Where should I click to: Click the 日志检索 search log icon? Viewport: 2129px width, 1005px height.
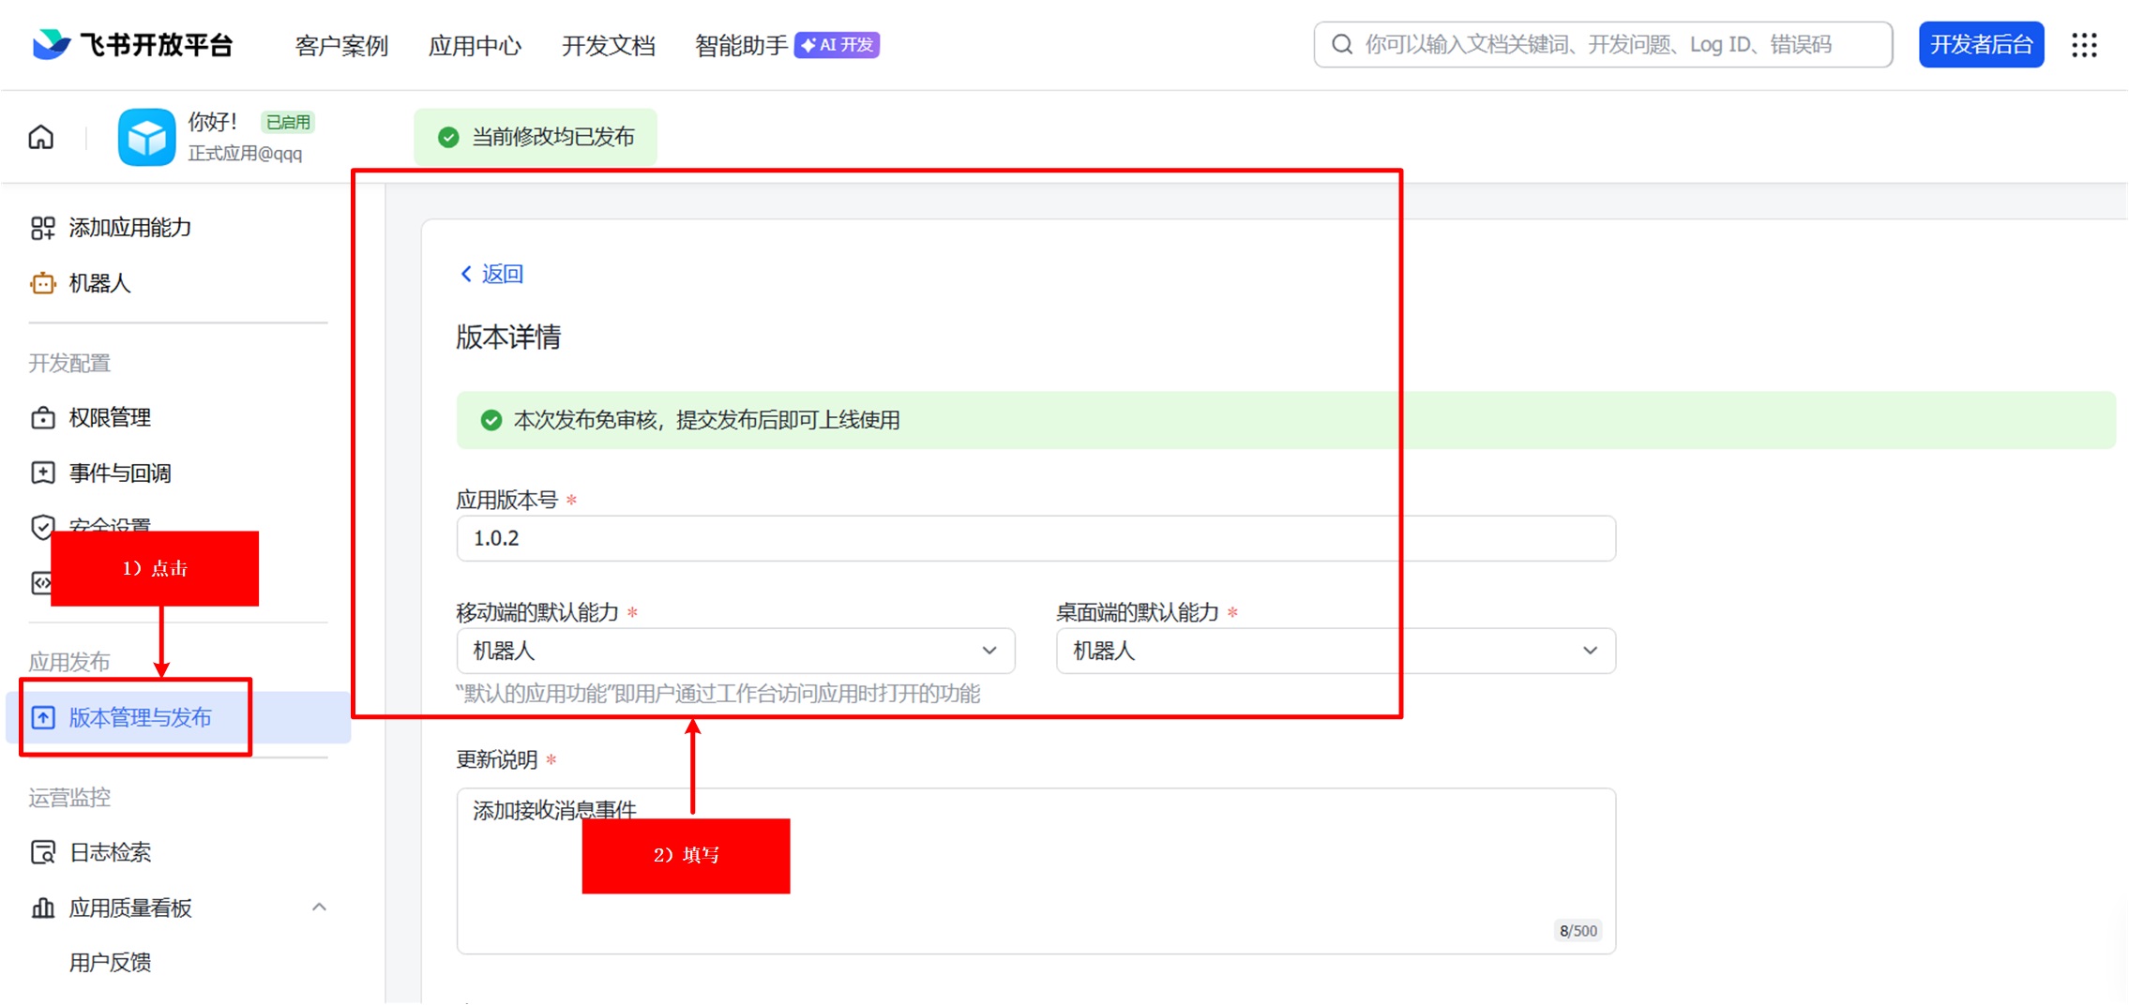click(x=43, y=852)
